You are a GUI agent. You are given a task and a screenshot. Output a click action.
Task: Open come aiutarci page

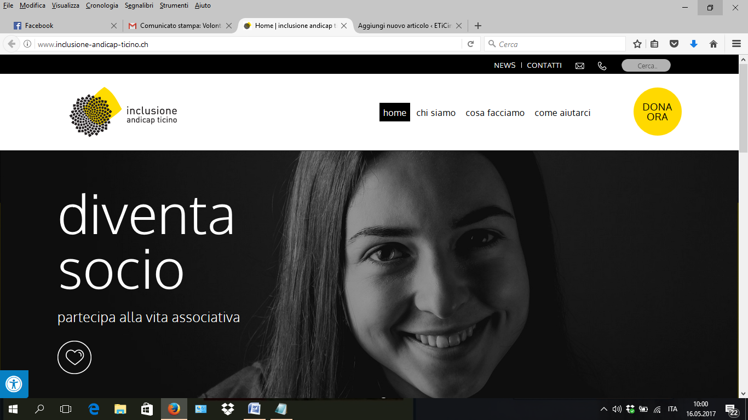[562, 113]
